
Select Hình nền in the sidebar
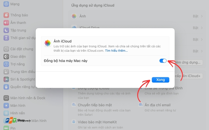(18, 113)
